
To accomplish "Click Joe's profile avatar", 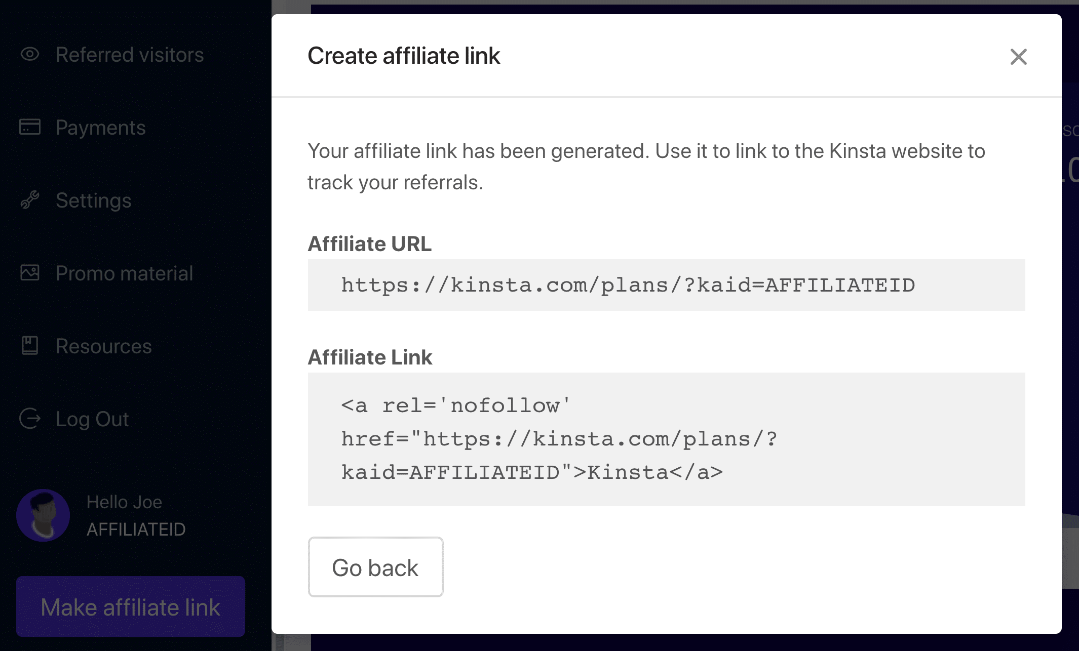I will tap(43, 515).
